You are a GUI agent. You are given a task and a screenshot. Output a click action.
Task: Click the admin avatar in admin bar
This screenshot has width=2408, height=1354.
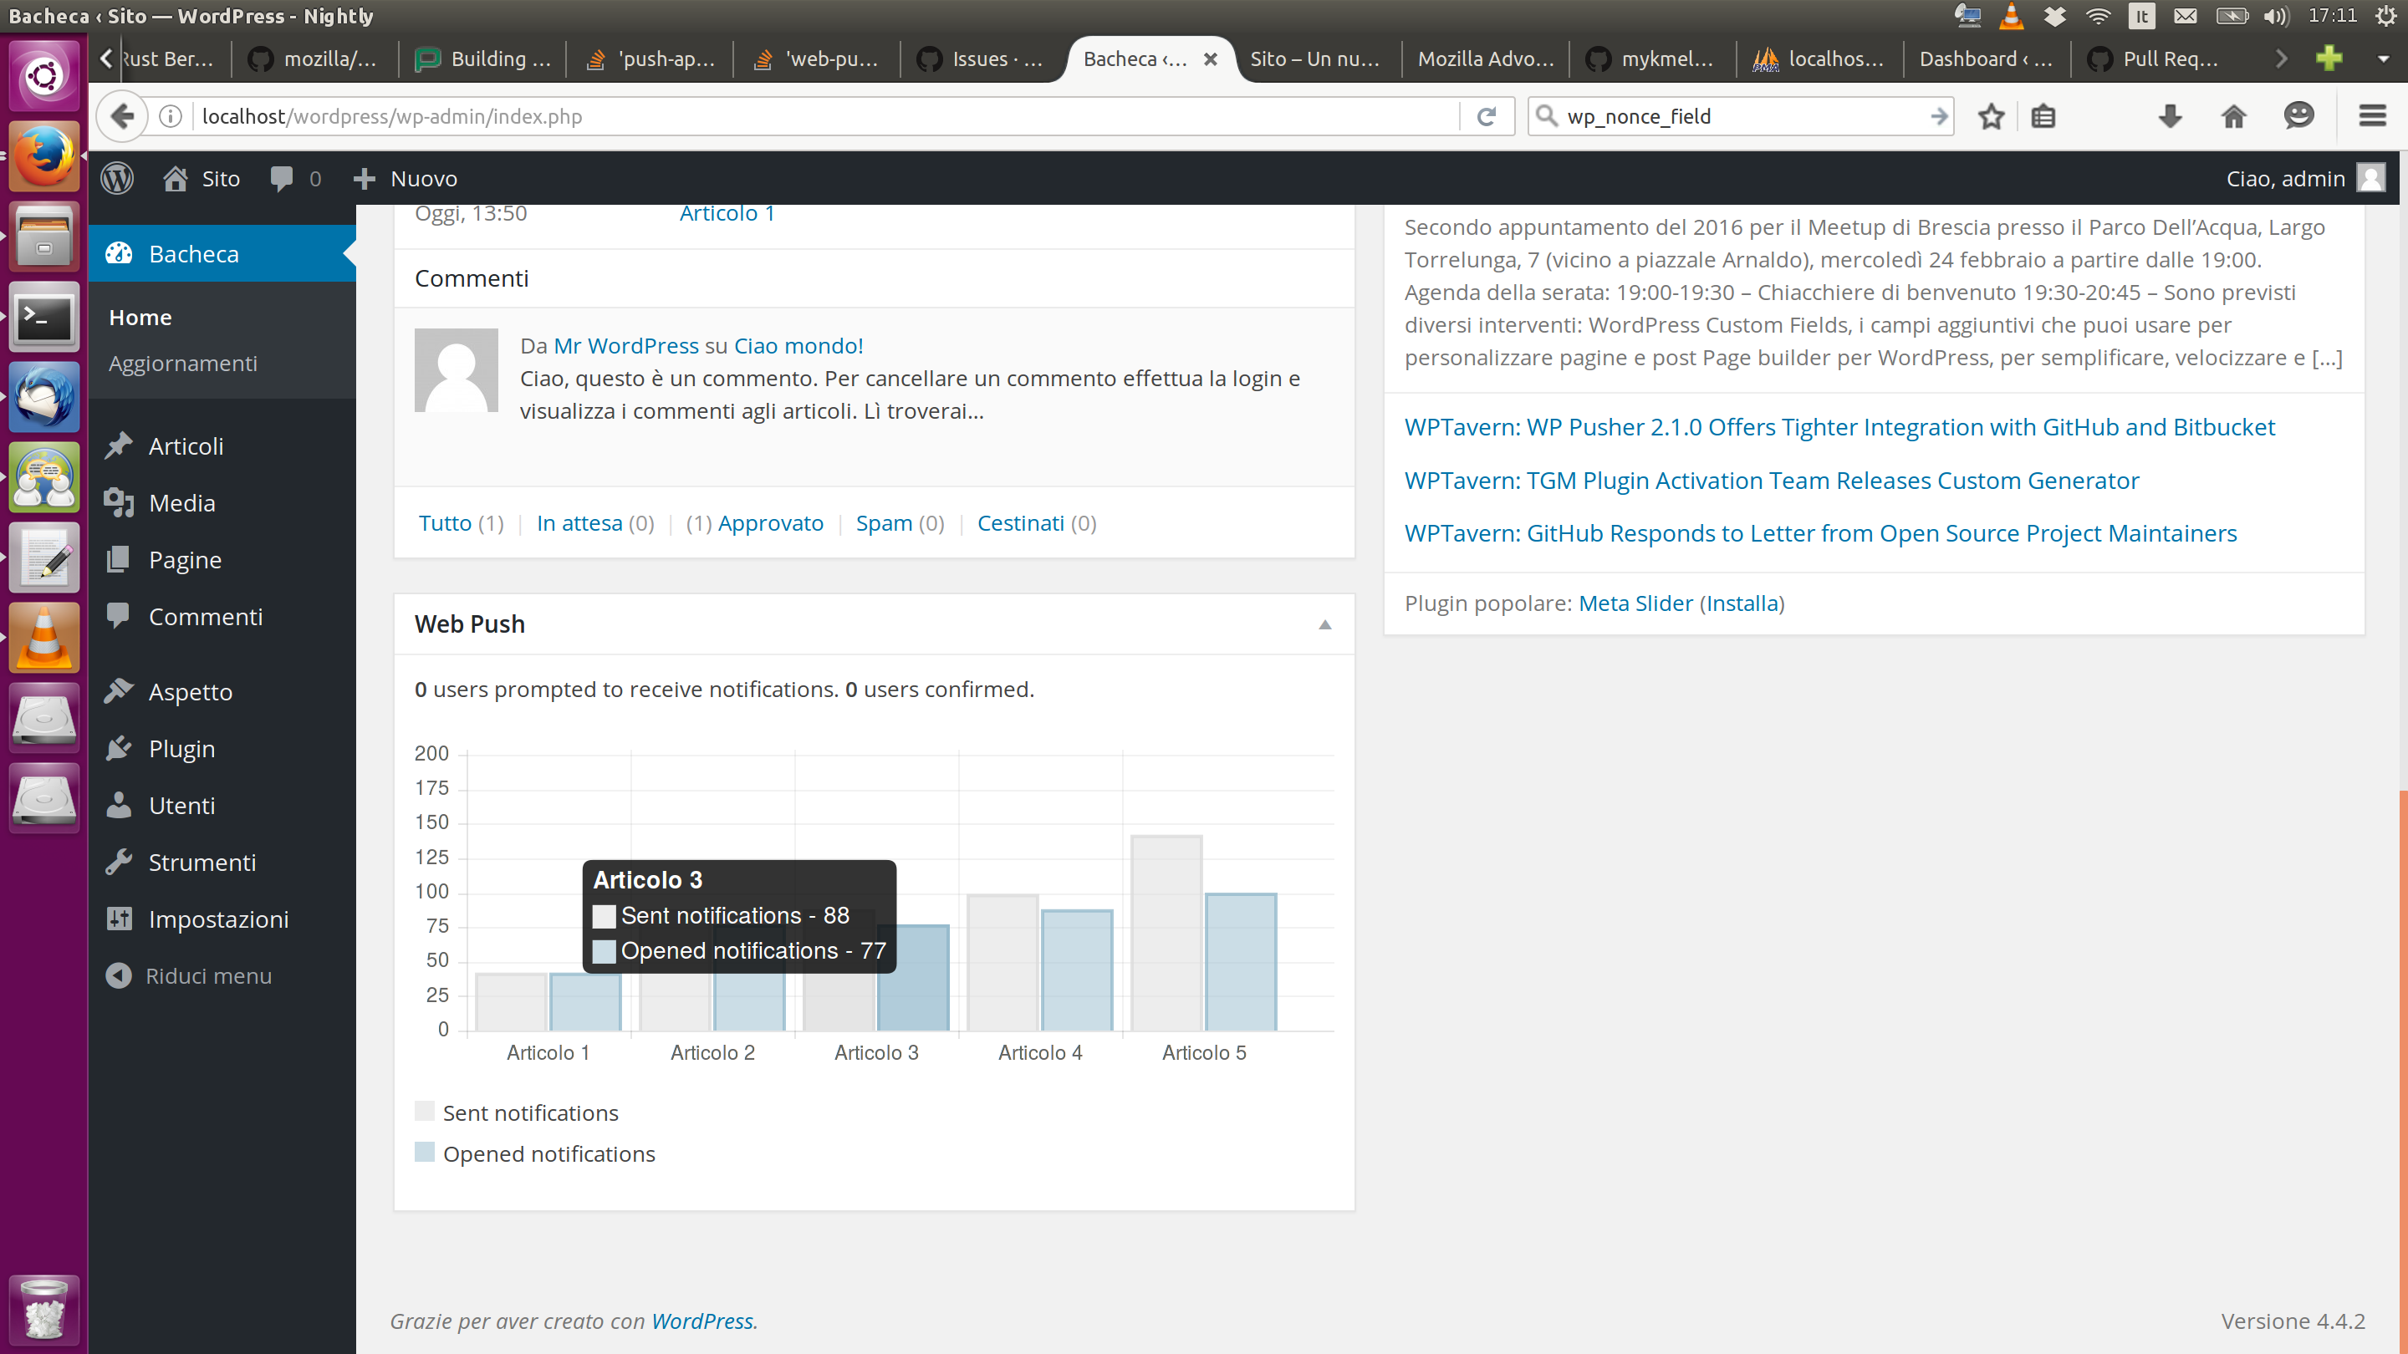[x=2370, y=177]
